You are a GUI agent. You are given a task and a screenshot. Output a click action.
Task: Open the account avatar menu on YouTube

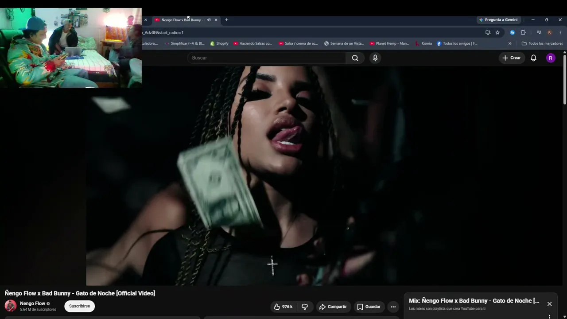(551, 58)
